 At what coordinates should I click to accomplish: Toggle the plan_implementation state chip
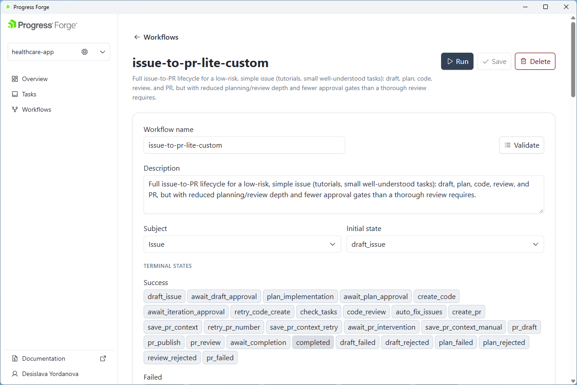point(300,296)
